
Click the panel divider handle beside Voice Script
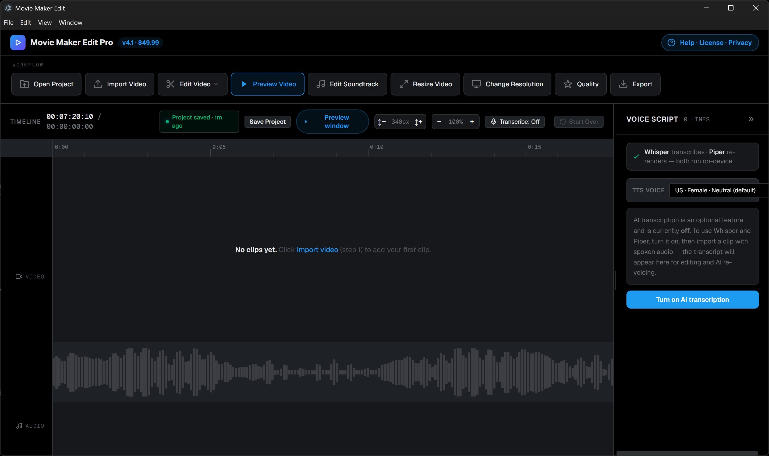pos(615,280)
